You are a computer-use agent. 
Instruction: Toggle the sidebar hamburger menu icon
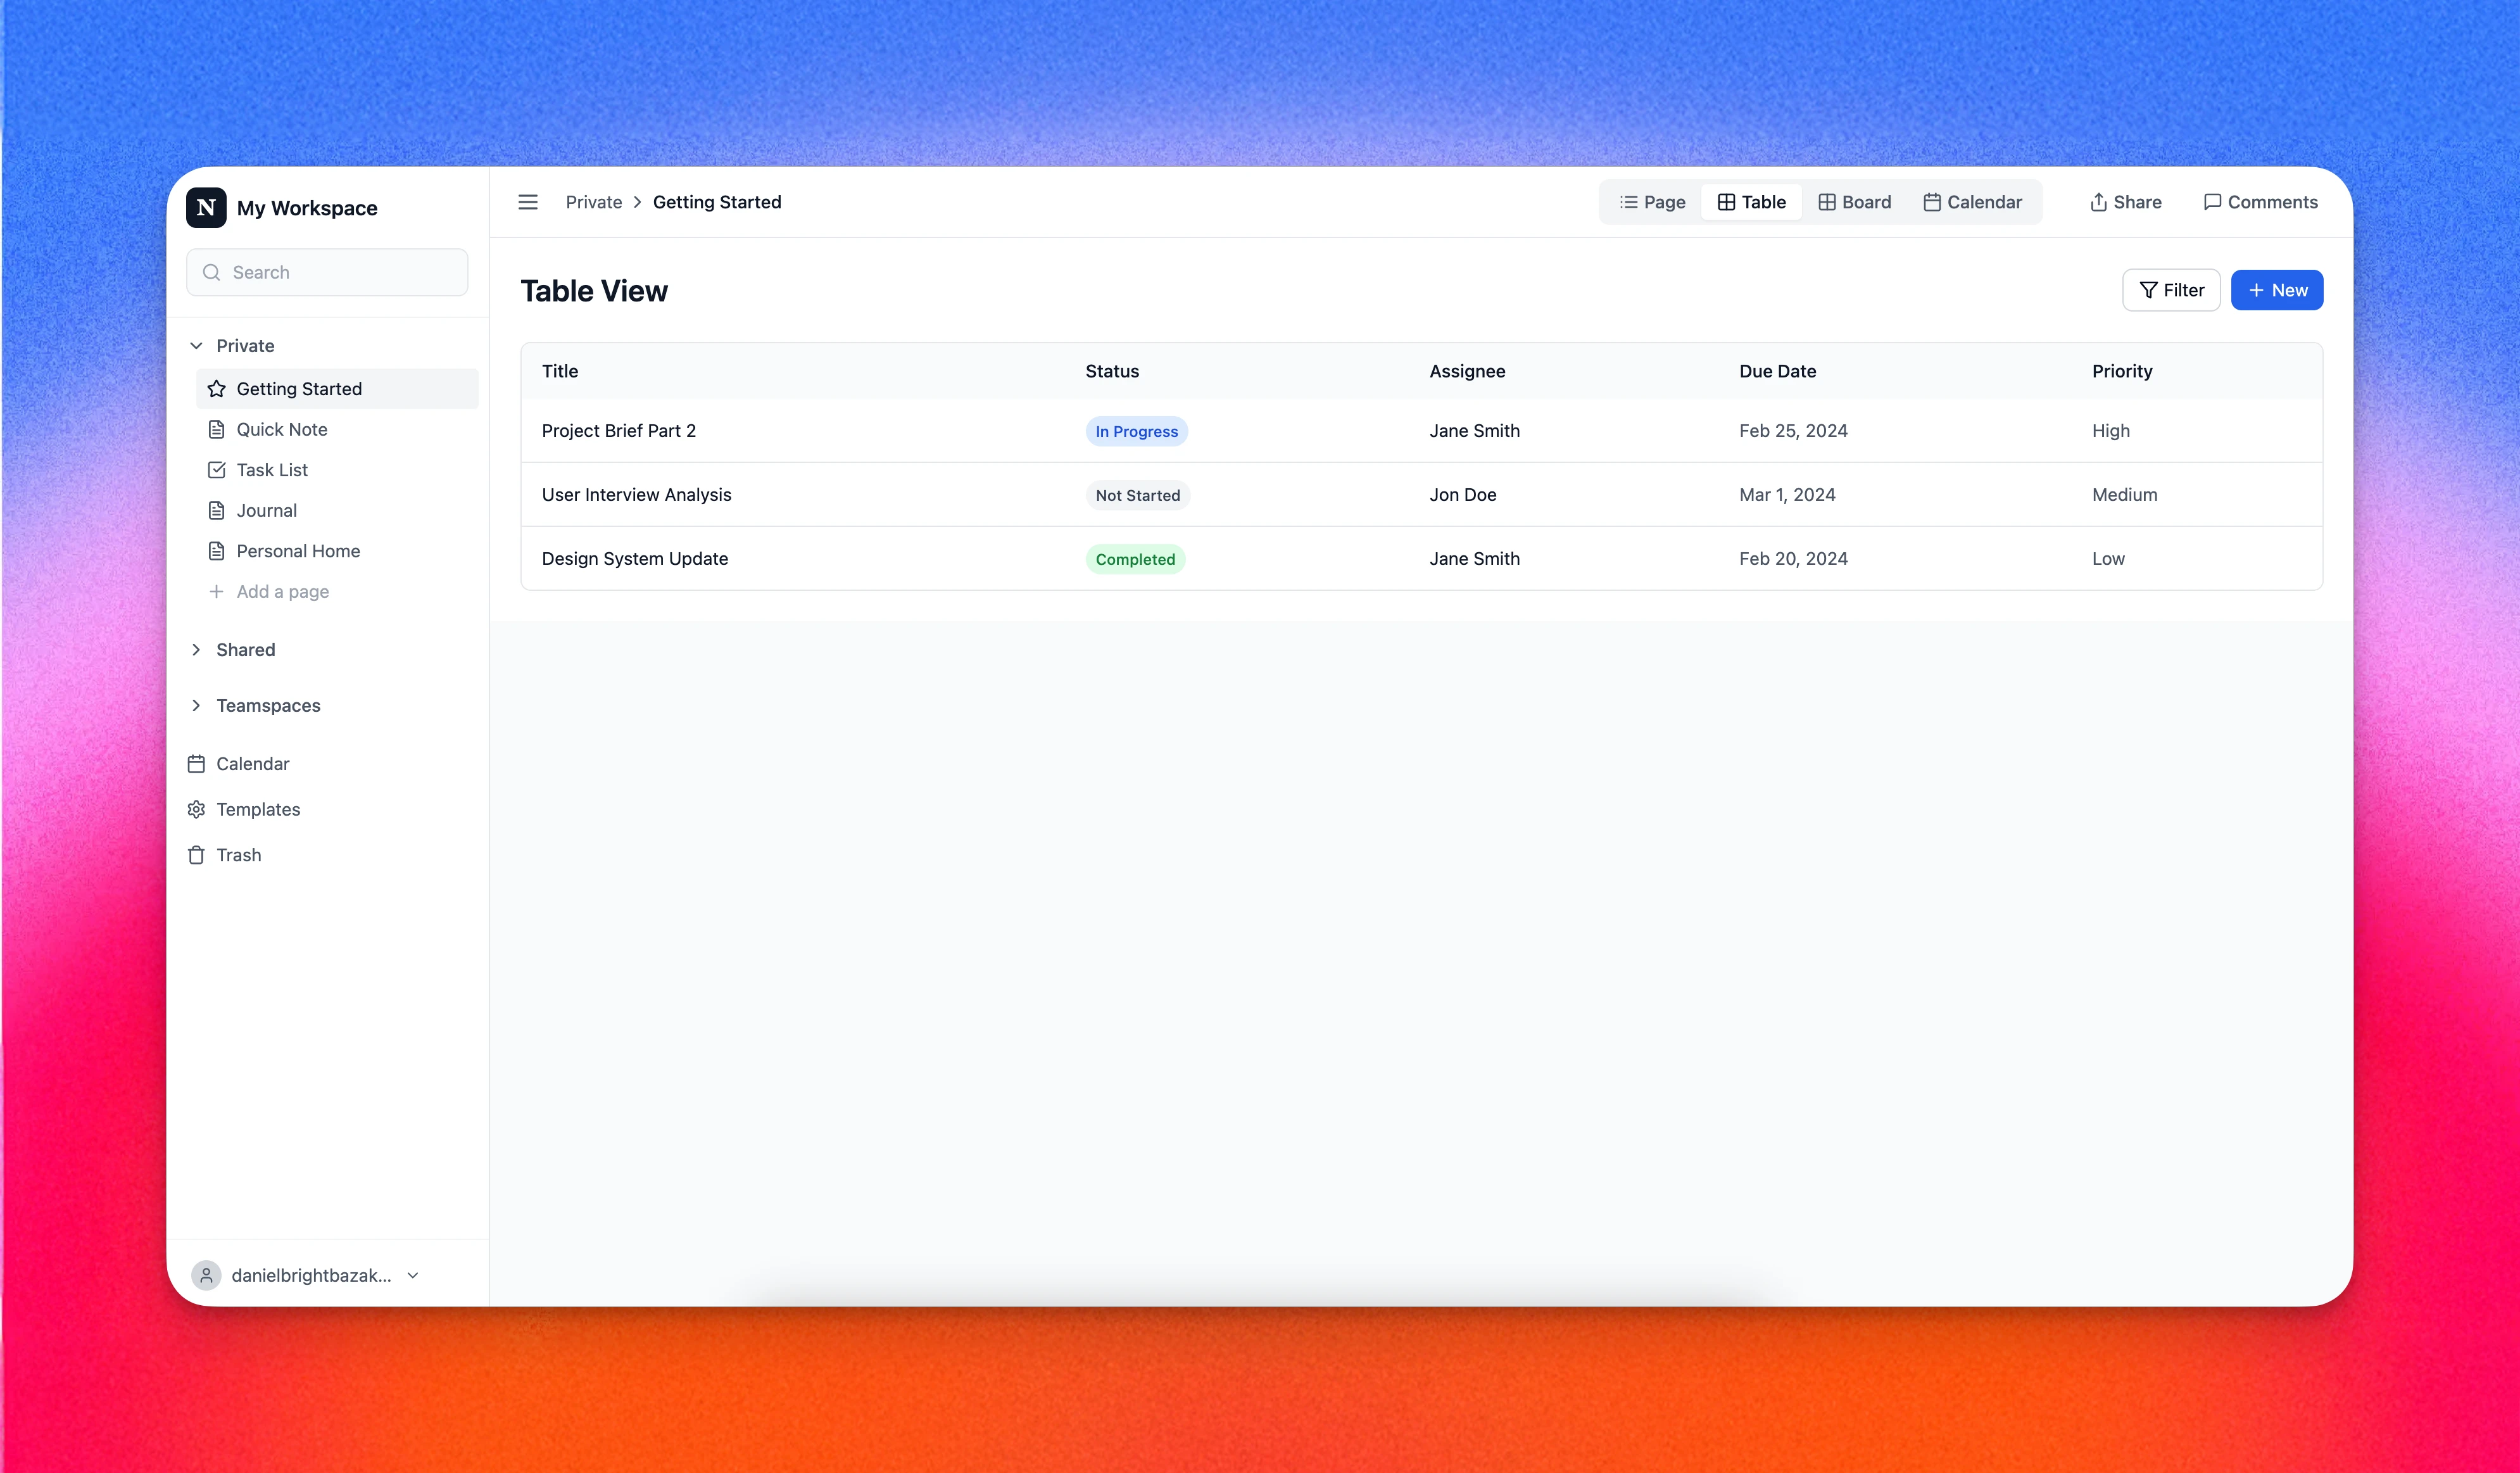click(528, 202)
